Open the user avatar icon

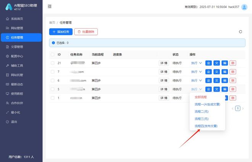point(244,6)
